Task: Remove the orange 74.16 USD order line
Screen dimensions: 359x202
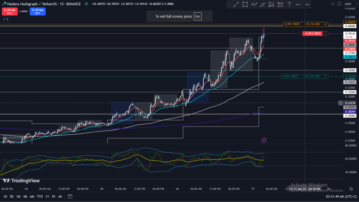Action: coord(325,24)
